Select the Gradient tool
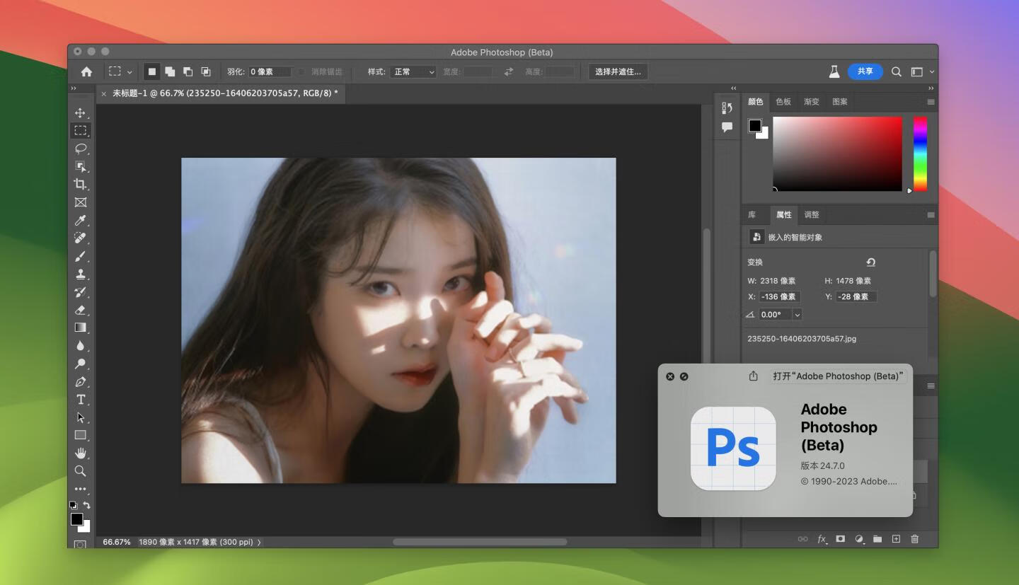Screen dimensions: 1019x585 [x=80, y=328]
